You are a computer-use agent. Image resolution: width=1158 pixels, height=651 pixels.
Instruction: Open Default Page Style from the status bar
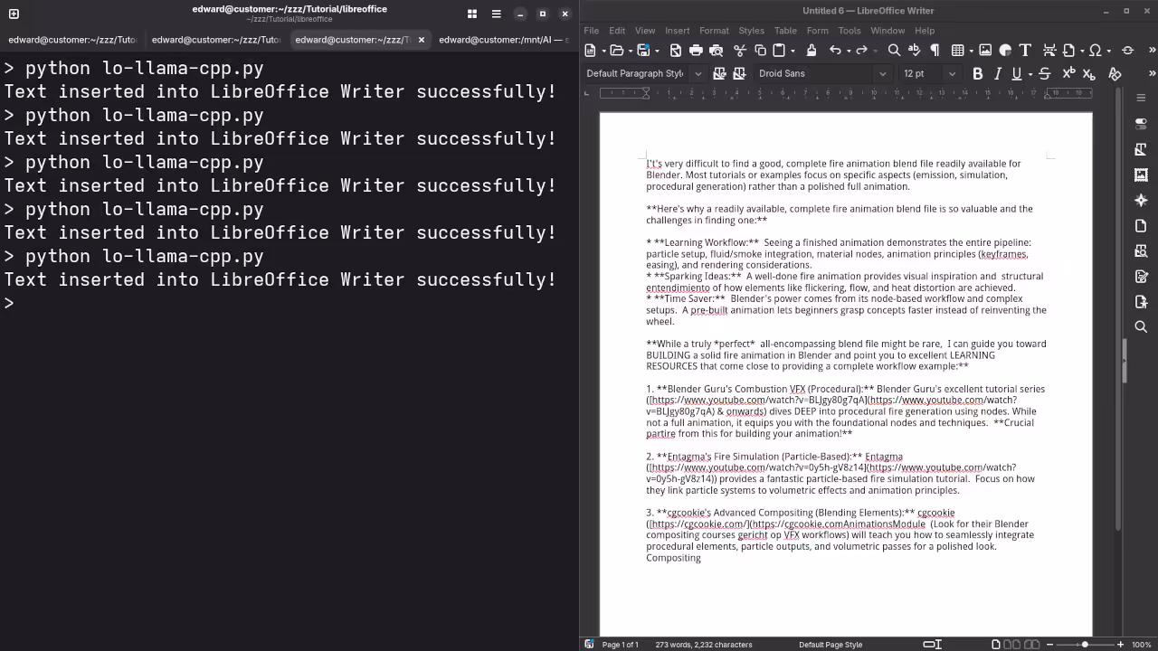tap(831, 645)
